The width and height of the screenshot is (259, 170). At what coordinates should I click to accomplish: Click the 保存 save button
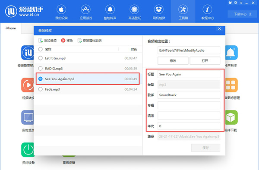point(205,148)
